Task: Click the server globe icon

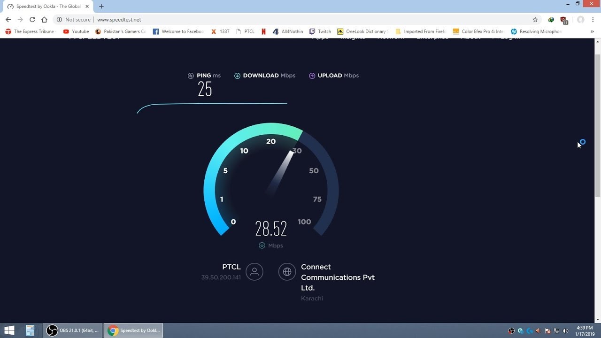Action: [287, 271]
